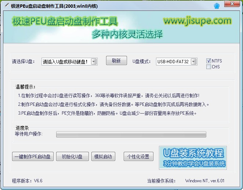Viewport: 243px width, 190px height.
Task: Click the www.jisupe.com website link
Action: (x=197, y=21)
